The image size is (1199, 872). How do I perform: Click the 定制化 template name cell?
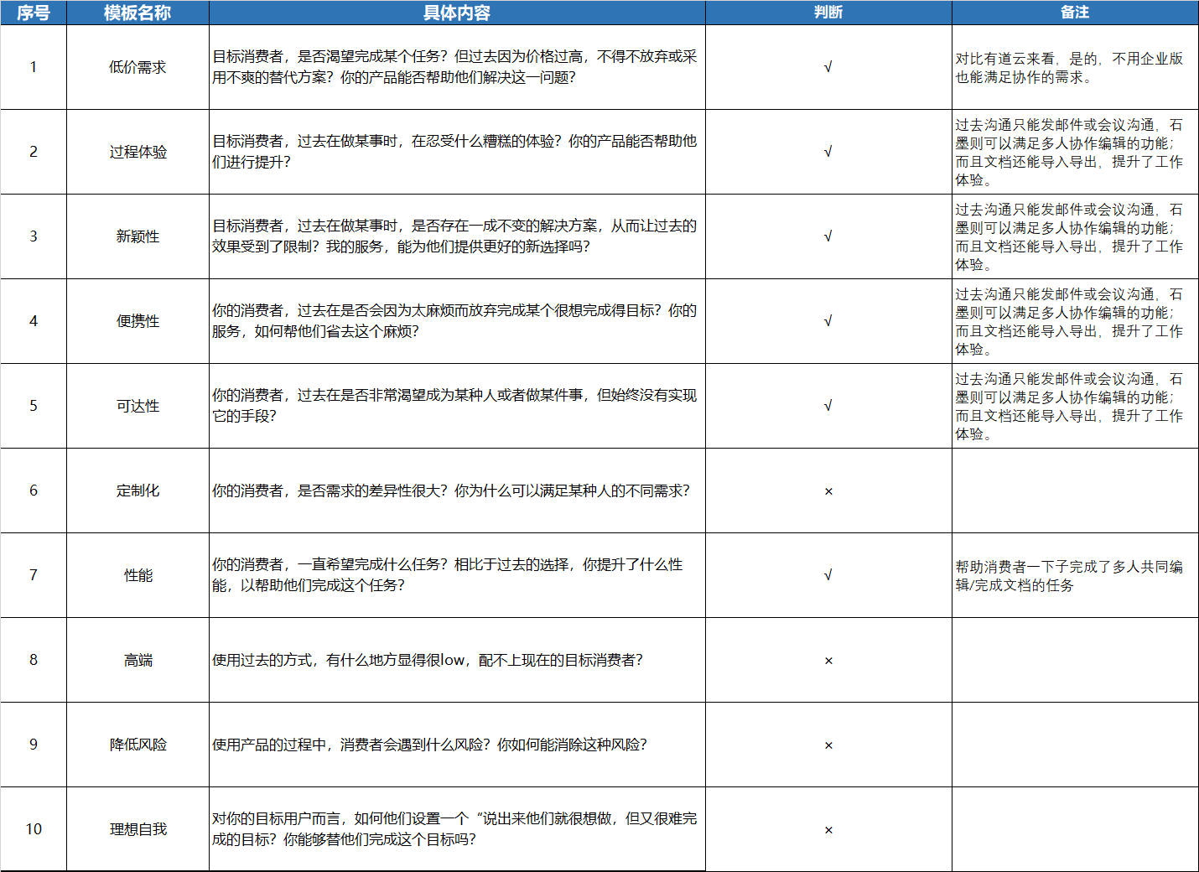tap(138, 490)
